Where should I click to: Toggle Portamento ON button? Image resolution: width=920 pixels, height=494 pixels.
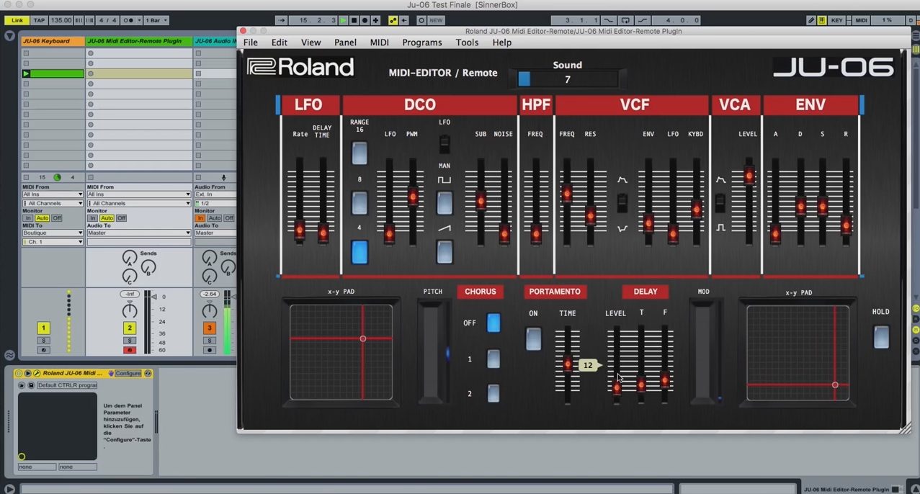tap(533, 339)
